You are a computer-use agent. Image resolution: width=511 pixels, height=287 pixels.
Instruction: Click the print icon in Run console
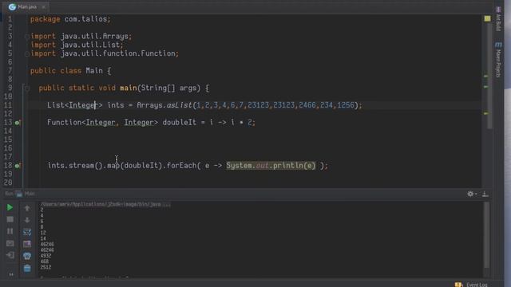pyautogui.click(x=27, y=256)
